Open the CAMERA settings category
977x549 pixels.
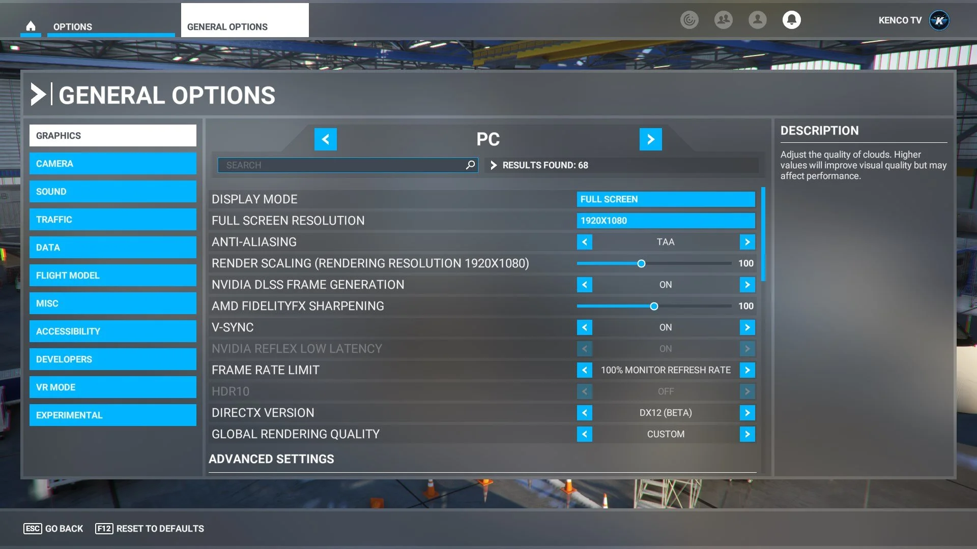coord(112,163)
